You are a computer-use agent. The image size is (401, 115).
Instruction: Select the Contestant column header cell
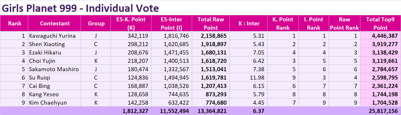[x=55, y=23]
